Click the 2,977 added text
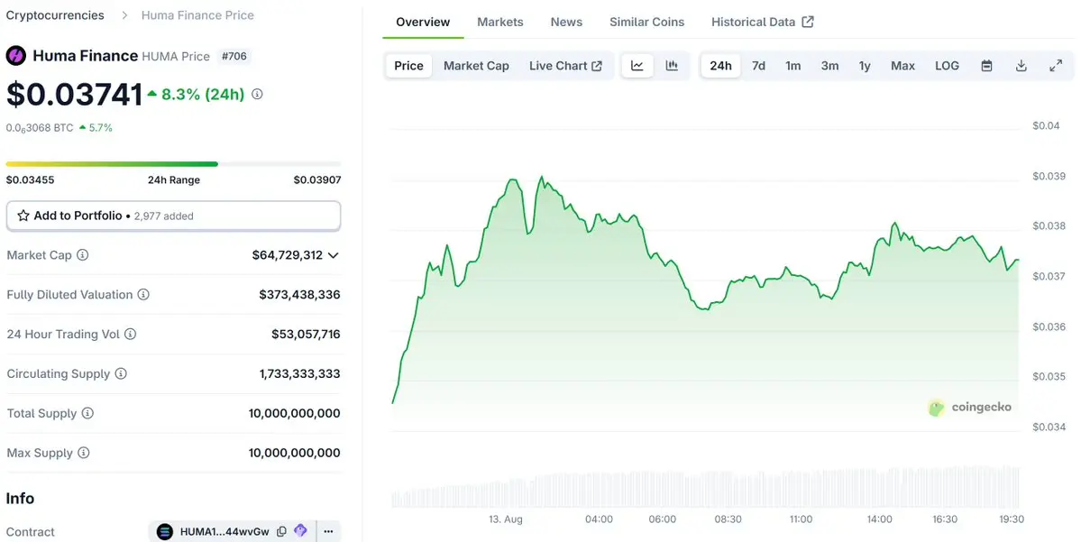The height and width of the screenshot is (542, 1081). (163, 216)
